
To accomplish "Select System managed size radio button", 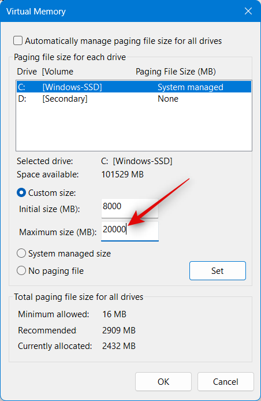I will [x=21, y=254].
